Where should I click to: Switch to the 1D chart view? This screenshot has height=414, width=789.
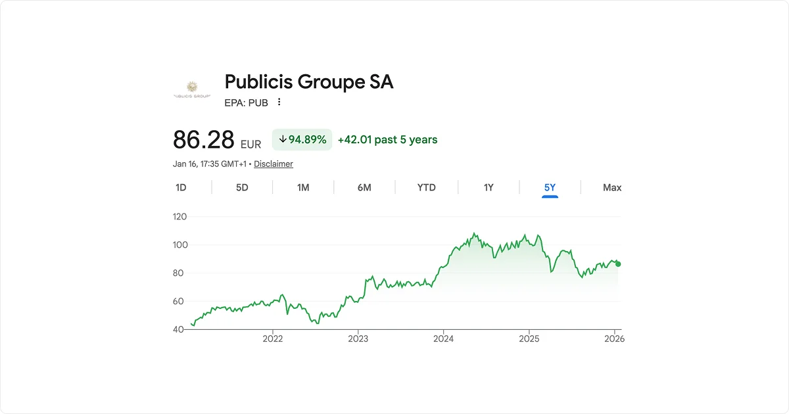[180, 187]
